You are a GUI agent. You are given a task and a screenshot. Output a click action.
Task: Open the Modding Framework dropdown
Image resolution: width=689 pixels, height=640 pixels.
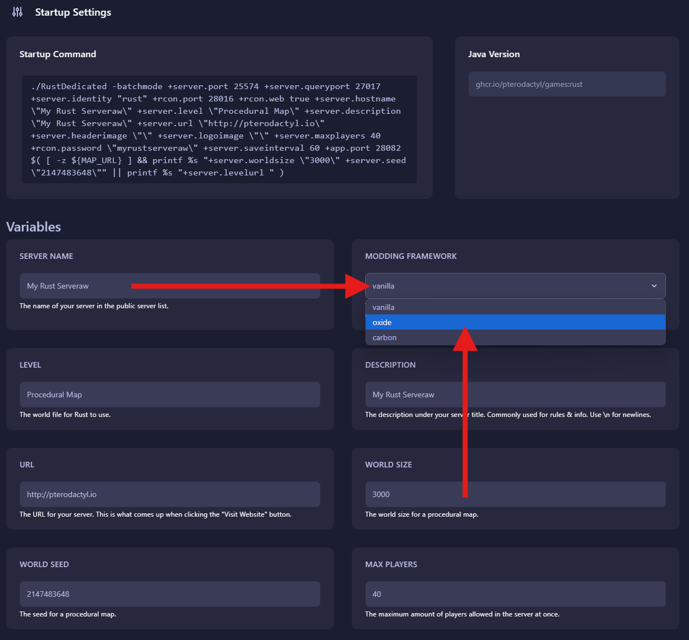click(x=515, y=286)
